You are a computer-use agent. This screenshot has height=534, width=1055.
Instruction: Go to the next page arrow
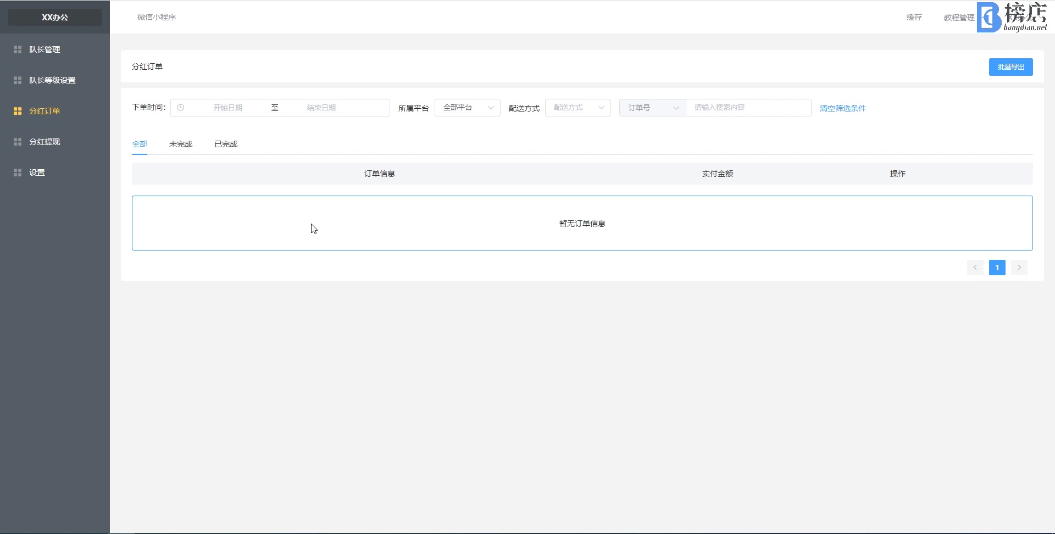coord(1019,268)
